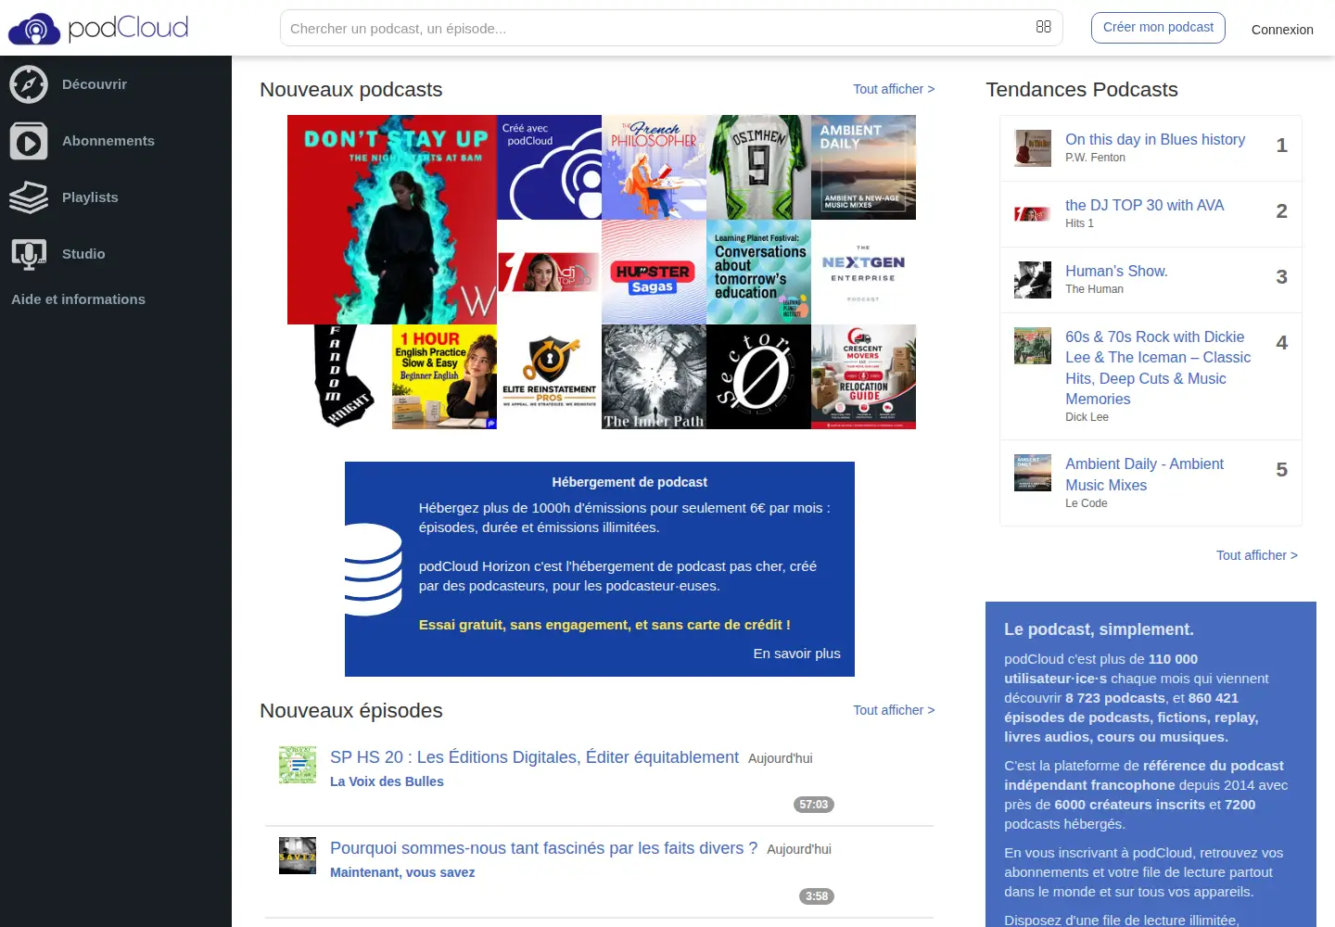Click En savoir plus in hosting banner
Image resolution: width=1335 pixels, height=927 pixels.
[x=796, y=654]
